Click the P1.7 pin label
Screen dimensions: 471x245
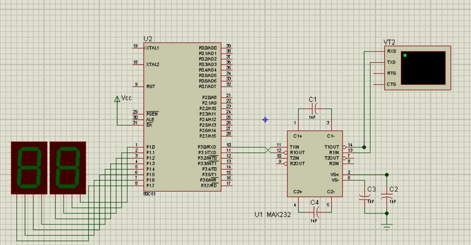coord(150,186)
